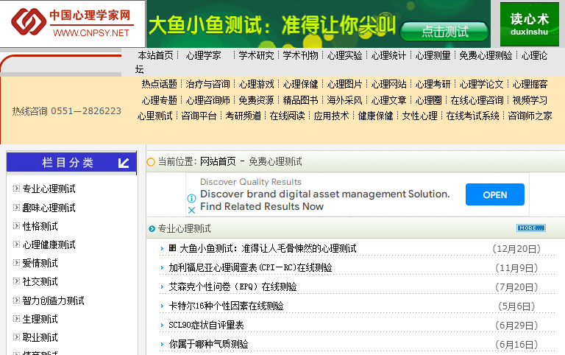Select the 本站首页 menu item
Viewport: 565px width, 355px height.
click(155, 55)
